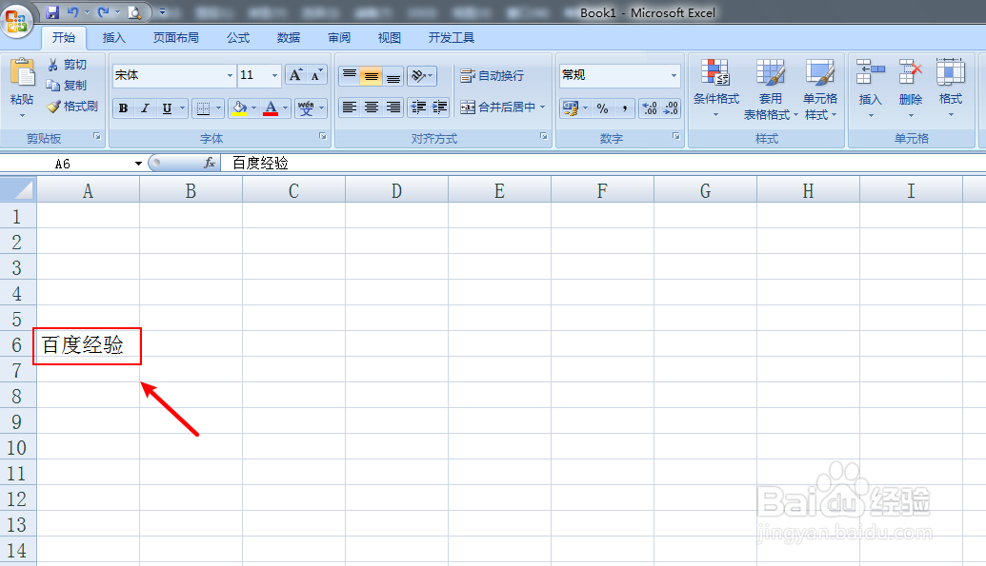Open Font dialog launcher

(323, 136)
